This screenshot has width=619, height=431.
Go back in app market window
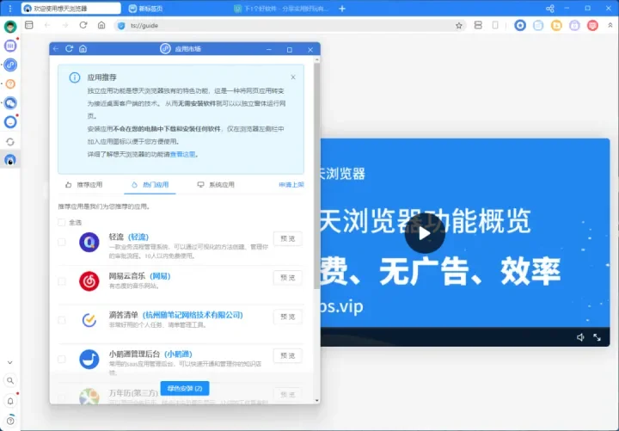[x=56, y=48]
